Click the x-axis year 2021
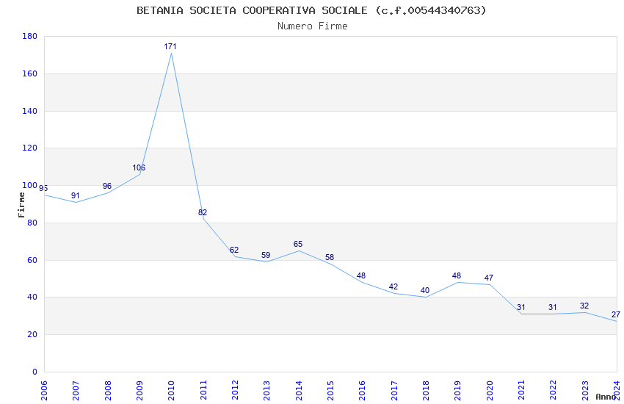This screenshot has width=624, height=404. (x=521, y=391)
